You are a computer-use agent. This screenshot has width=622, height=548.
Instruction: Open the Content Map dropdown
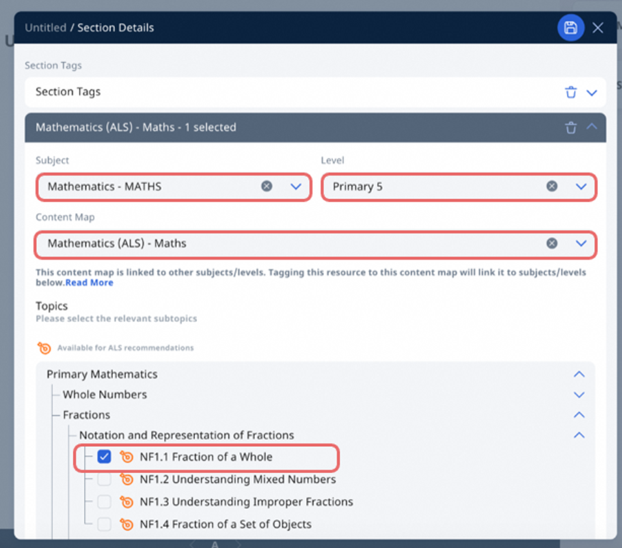tap(581, 243)
